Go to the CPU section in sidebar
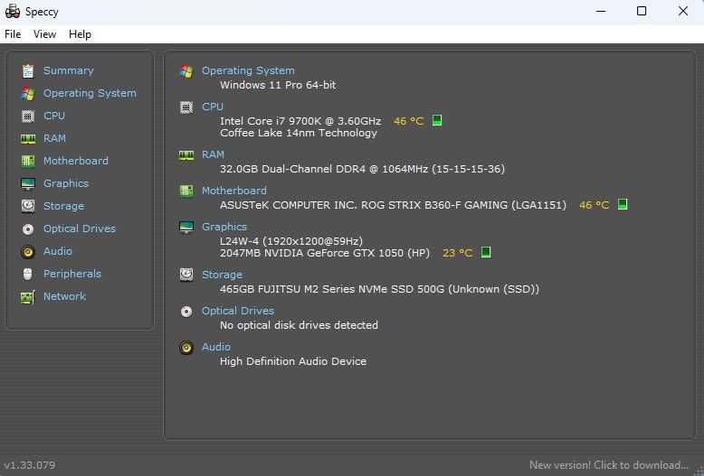Screen dimensions: 704x476 (54, 116)
